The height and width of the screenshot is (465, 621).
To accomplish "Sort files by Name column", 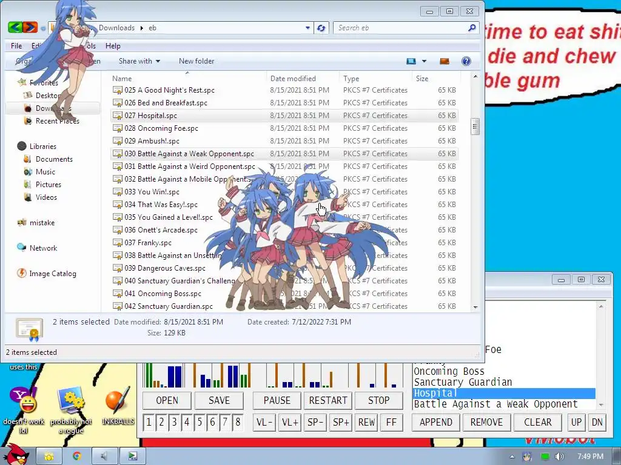I will click(x=122, y=78).
